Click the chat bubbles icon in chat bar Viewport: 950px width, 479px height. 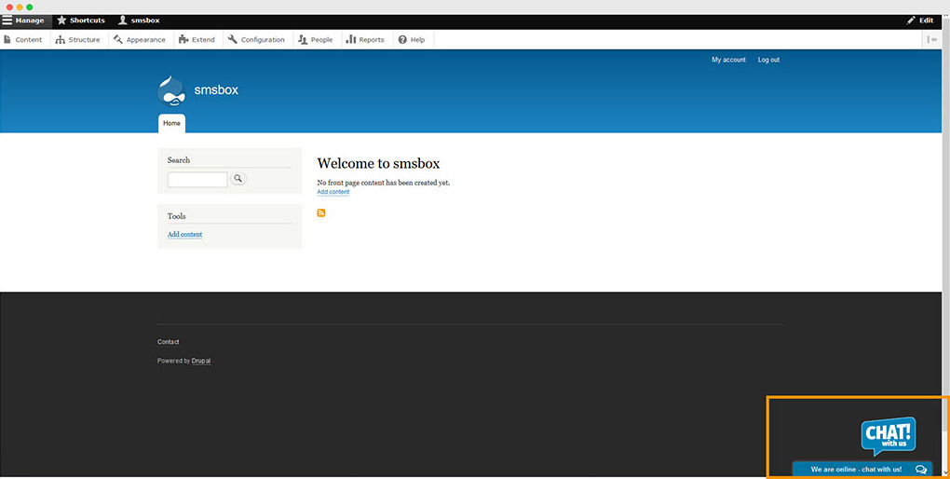pos(921,470)
